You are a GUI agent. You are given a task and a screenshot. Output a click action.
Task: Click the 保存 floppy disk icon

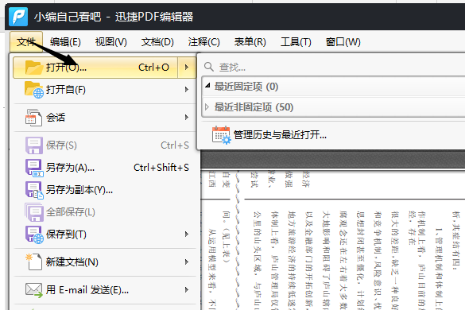34,145
